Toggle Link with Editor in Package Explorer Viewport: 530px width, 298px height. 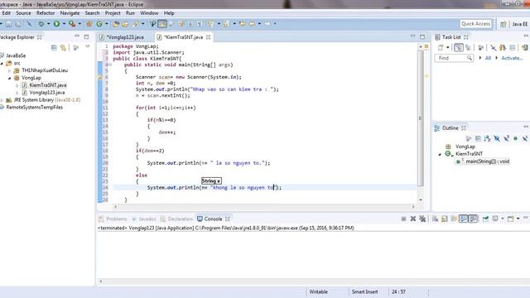pos(63,48)
